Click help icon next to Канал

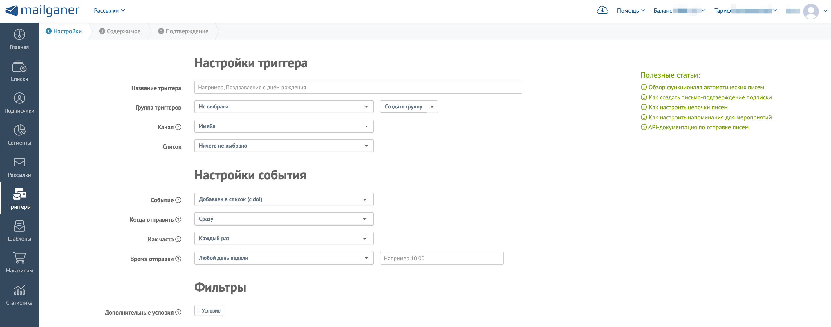click(178, 127)
